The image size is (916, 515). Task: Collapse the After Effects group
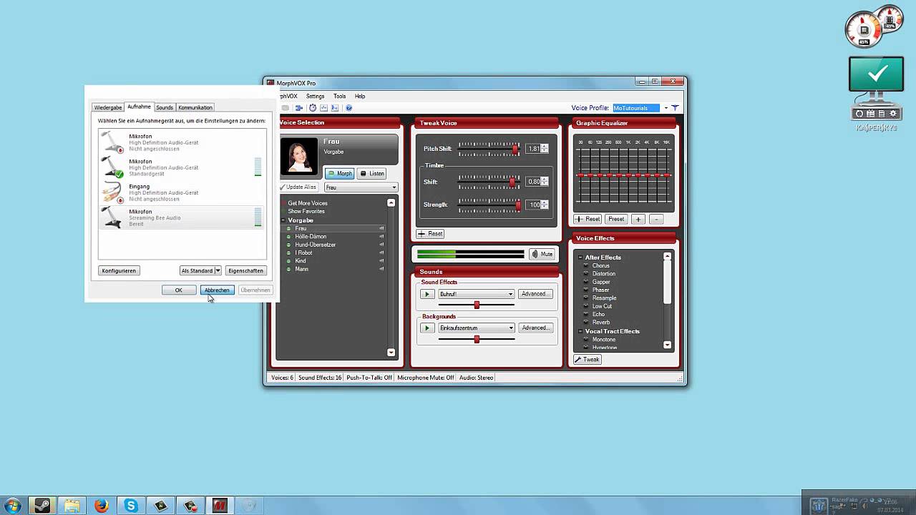[x=580, y=257]
